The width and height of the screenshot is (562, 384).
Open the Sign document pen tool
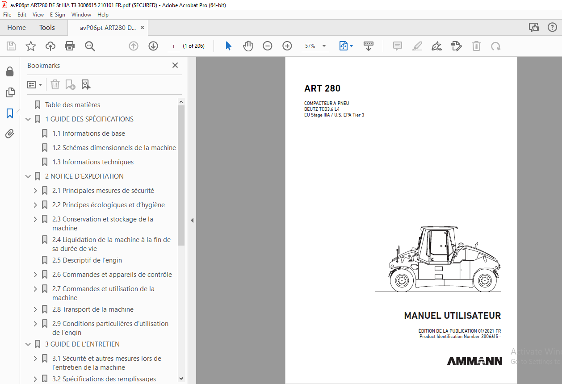click(x=437, y=46)
